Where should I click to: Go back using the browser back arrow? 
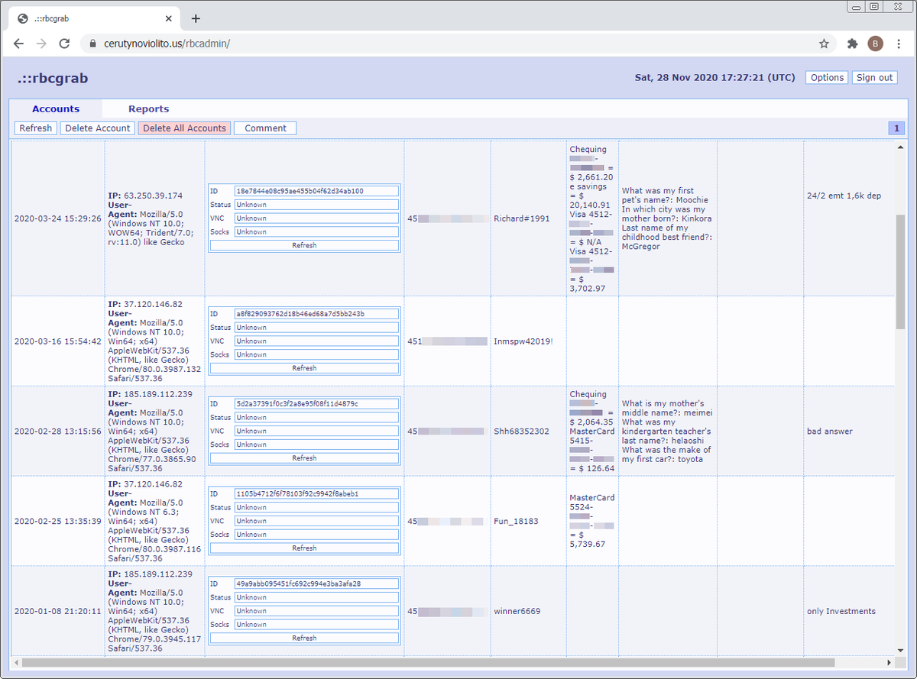pos(19,44)
